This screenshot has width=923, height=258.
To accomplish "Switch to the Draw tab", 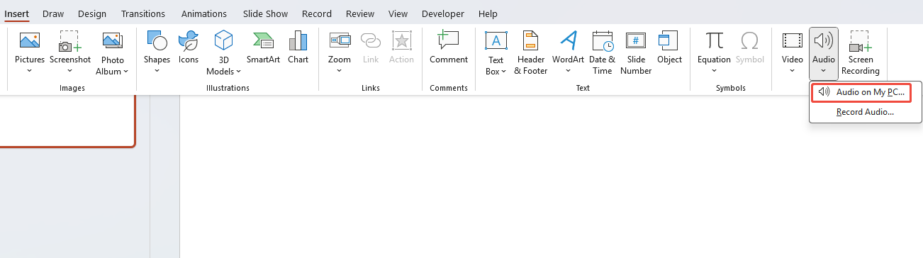I will pos(53,13).
